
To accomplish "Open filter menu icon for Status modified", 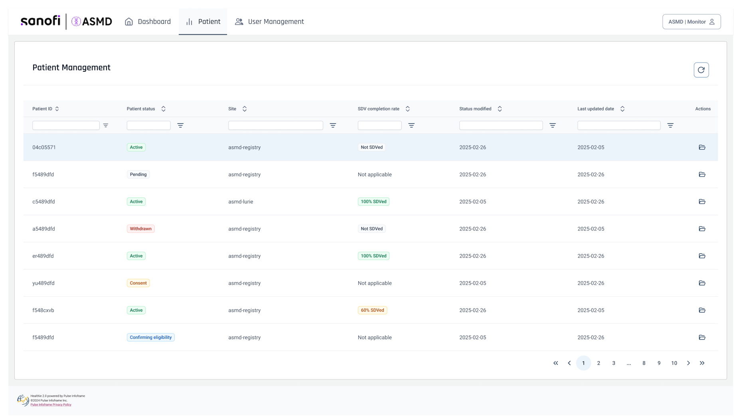I will 553,125.
